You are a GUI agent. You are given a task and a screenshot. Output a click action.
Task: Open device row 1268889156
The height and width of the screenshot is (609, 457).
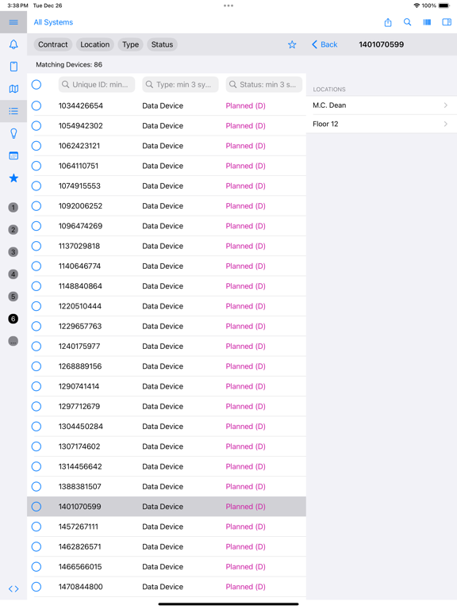(167, 366)
